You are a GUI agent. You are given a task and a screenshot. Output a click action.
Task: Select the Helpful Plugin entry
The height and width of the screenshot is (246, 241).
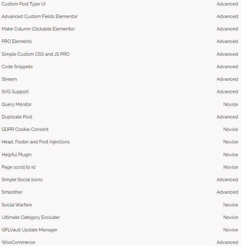point(16,155)
